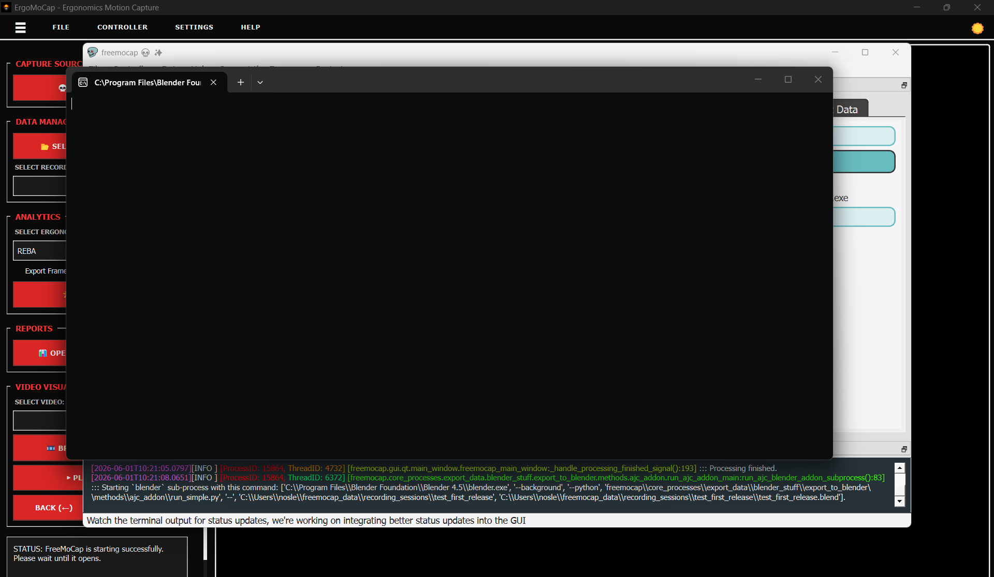Viewport: 994px width, 577px height.
Task: Open the CONTROLLER menu
Action: click(x=122, y=27)
